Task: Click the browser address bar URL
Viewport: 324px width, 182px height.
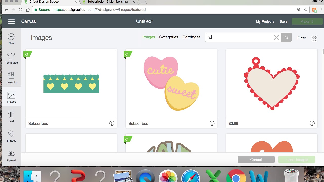Action: (x=99, y=10)
